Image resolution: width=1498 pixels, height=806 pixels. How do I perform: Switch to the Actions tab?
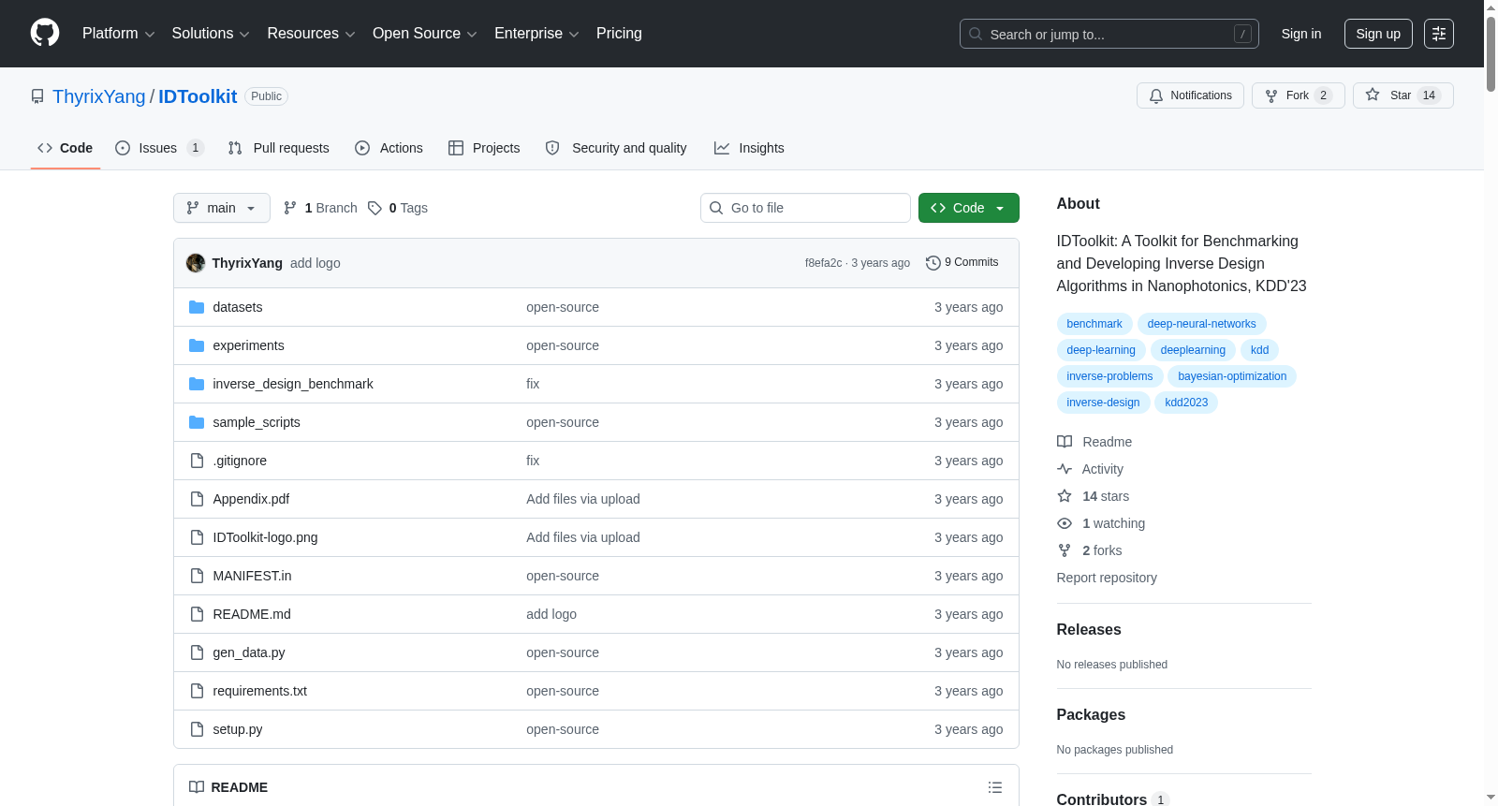pos(389,148)
